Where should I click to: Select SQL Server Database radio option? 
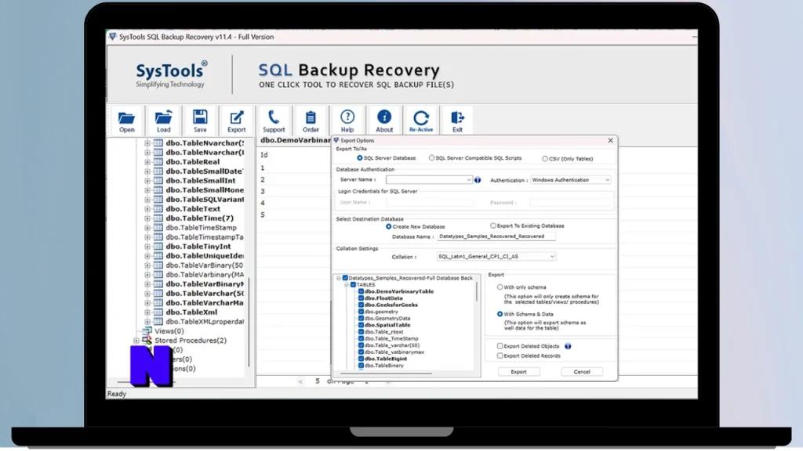point(359,158)
